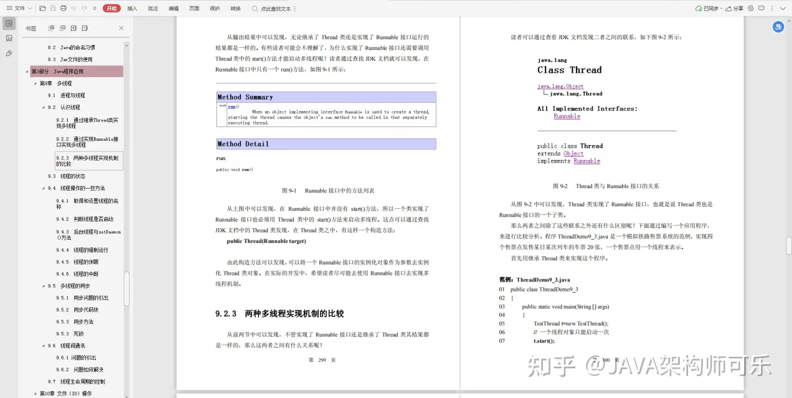
Task: Open bookmark 9.5.3 同步方法
Action: point(74,322)
